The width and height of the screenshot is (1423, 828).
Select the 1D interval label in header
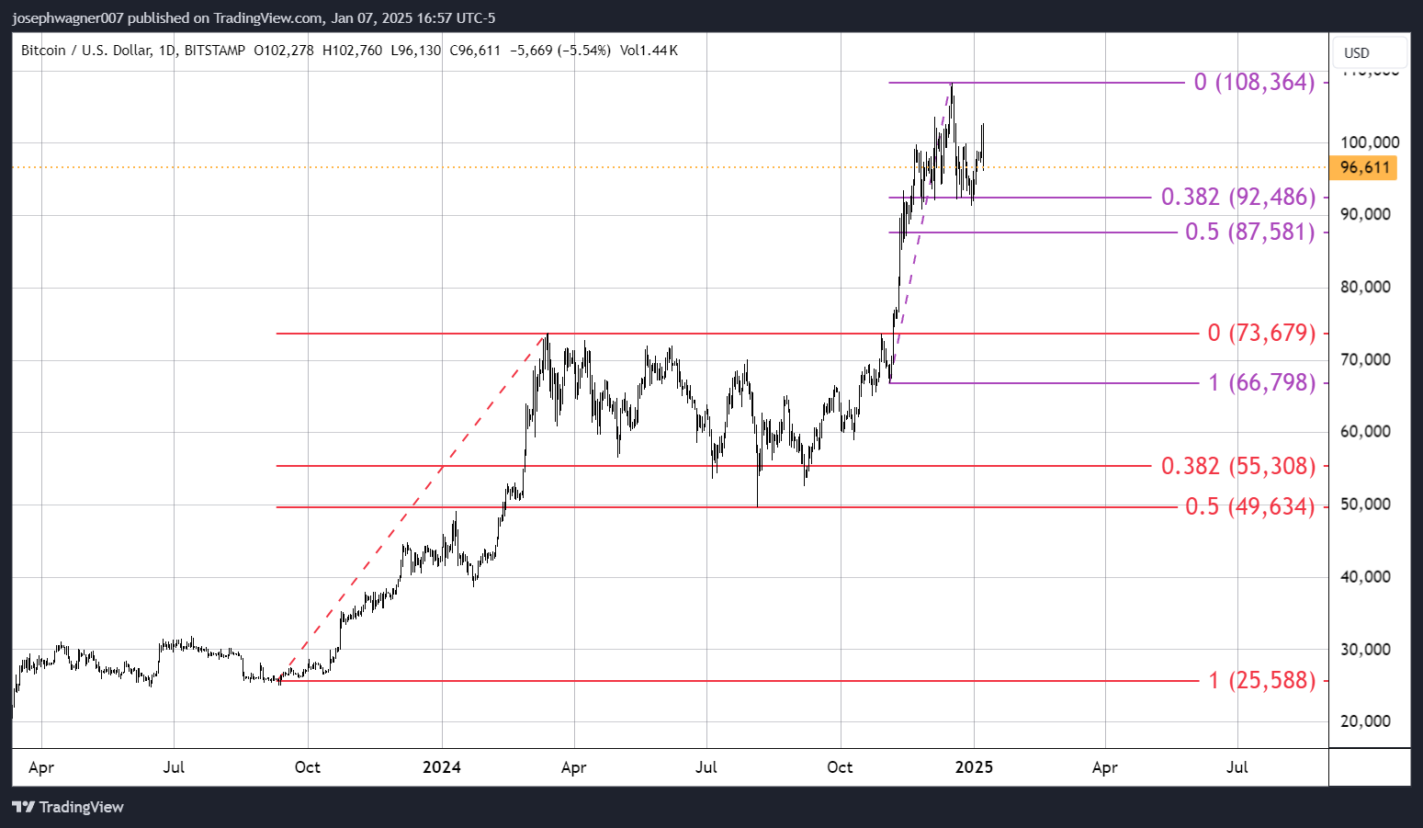[167, 51]
